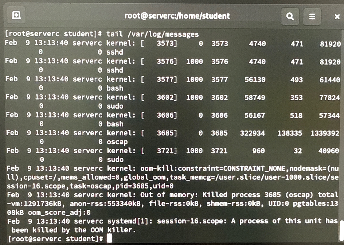The width and height of the screenshot is (344, 245).
Task: Place cursor at the bottom command prompt
Action: point(109,238)
